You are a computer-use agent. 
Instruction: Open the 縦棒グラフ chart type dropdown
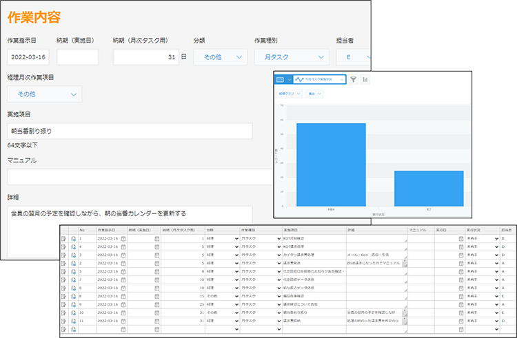tap(289, 94)
